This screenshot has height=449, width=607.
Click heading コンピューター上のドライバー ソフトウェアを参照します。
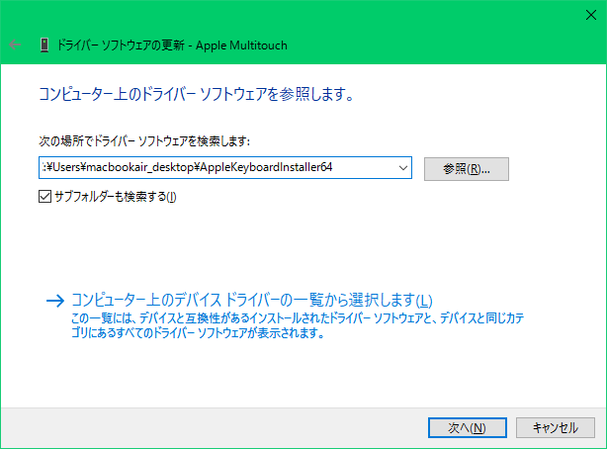tap(197, 94)
